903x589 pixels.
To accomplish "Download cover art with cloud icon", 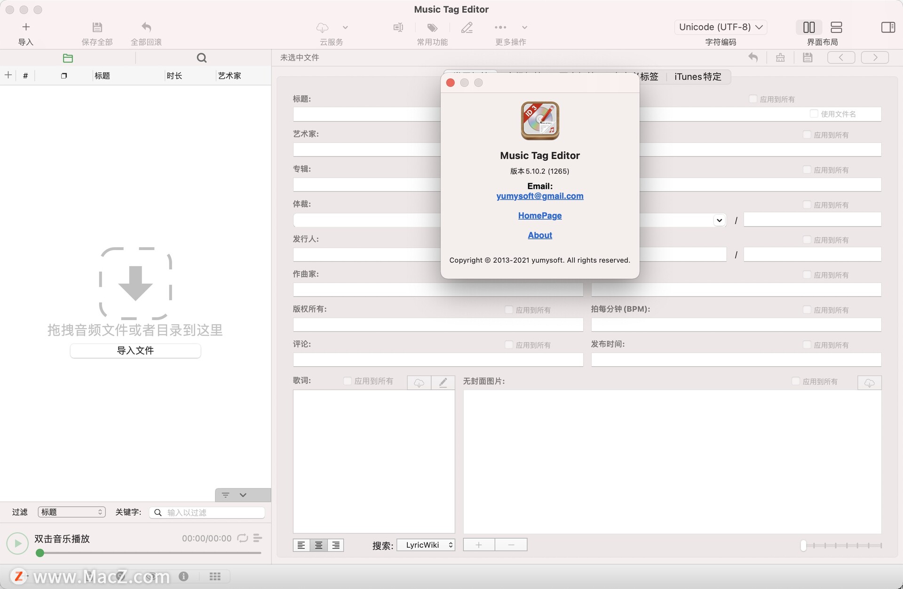I will point(870,383).
